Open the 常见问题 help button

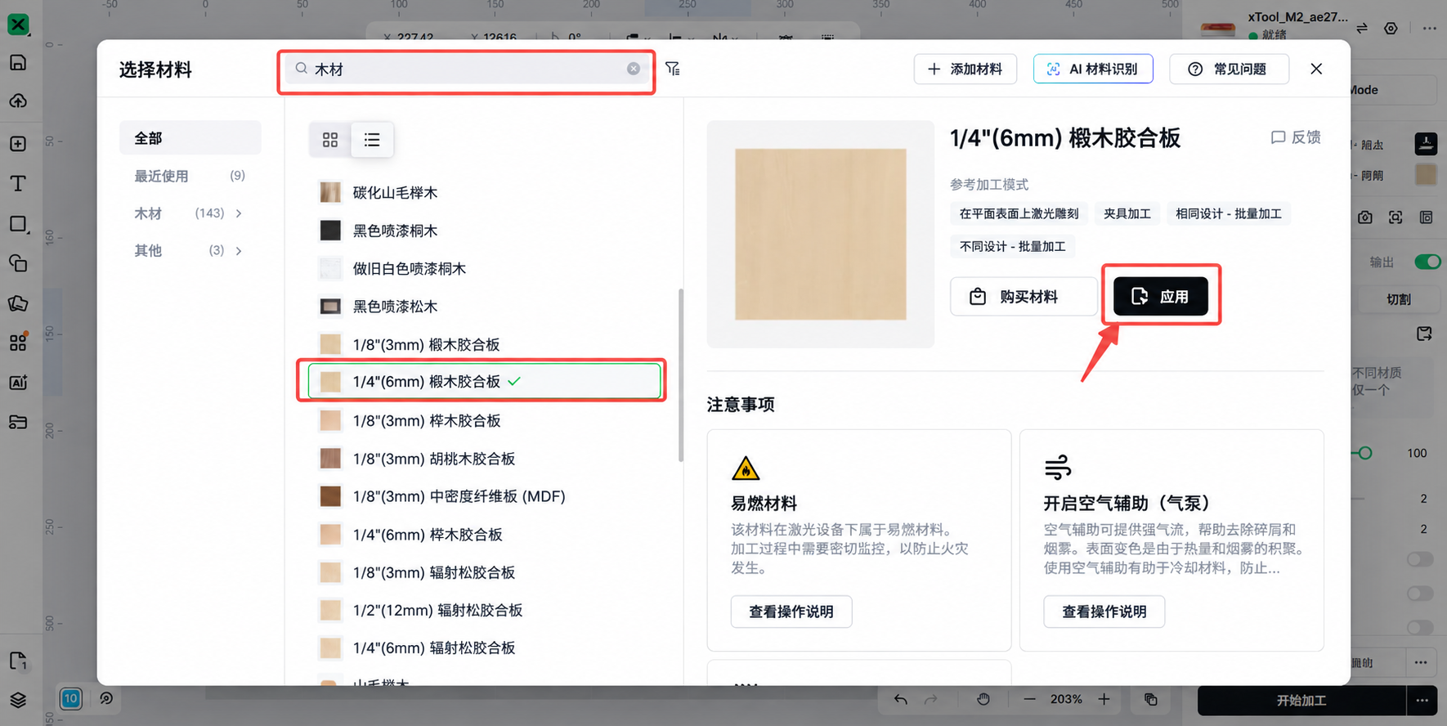1229,69
